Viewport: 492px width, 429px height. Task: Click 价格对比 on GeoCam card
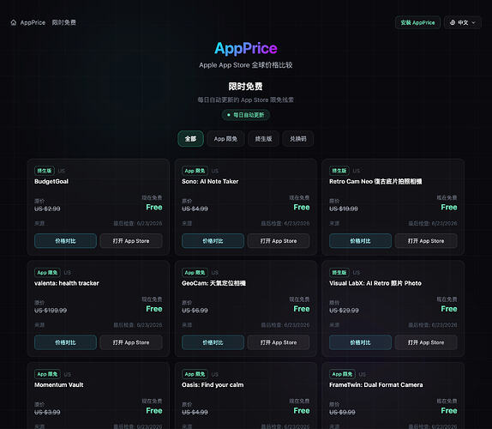point(213,342)
